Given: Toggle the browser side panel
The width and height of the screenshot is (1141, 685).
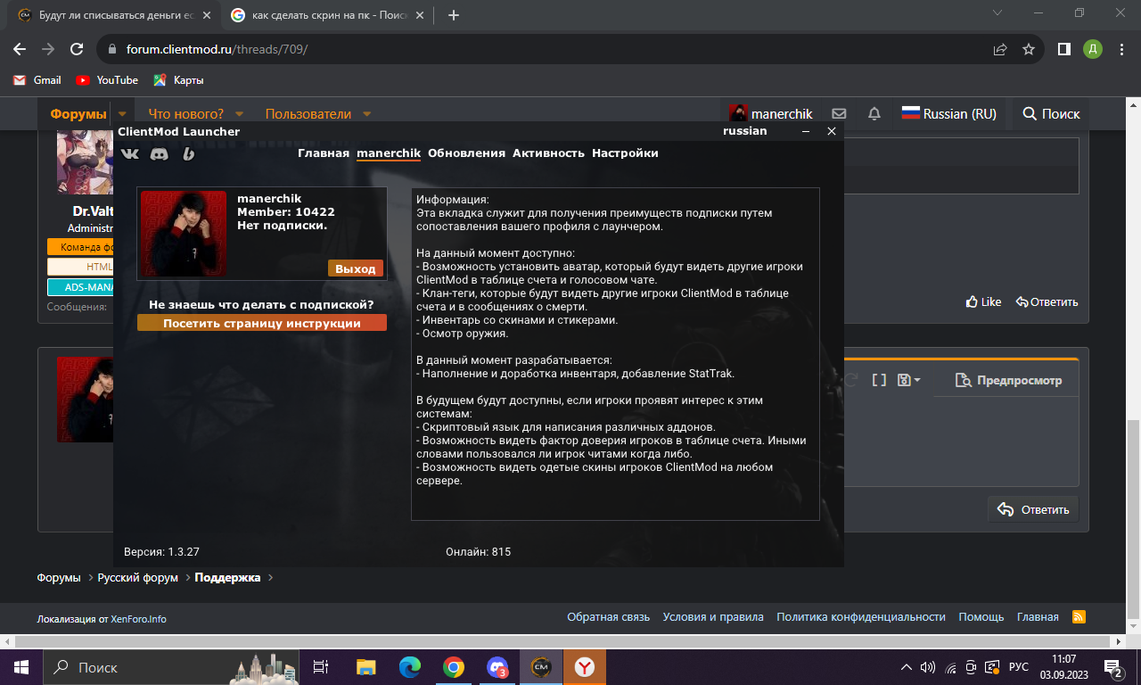Looking at the screenshot, I should (x=1063, y=49).
